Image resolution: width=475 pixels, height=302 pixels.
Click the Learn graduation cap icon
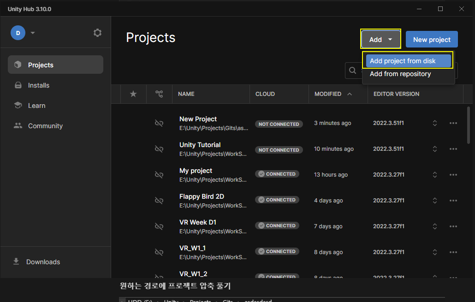pyautogui.click(x=18, y=105)
